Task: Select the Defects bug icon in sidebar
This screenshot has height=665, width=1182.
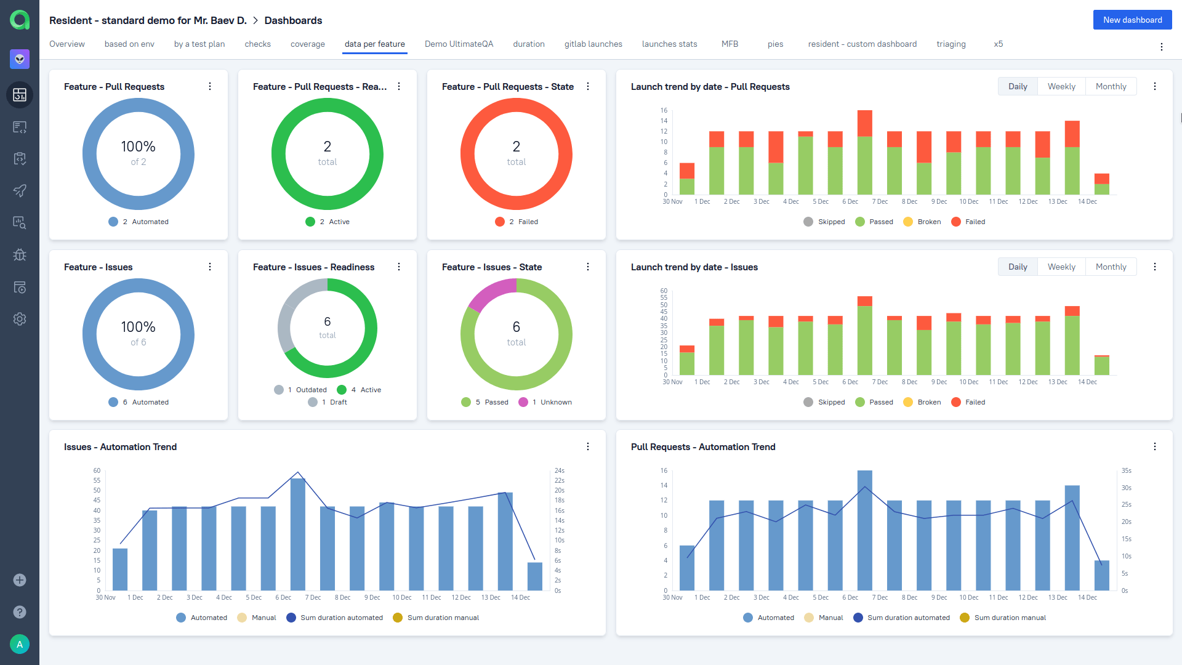Action: pos(20,255)
